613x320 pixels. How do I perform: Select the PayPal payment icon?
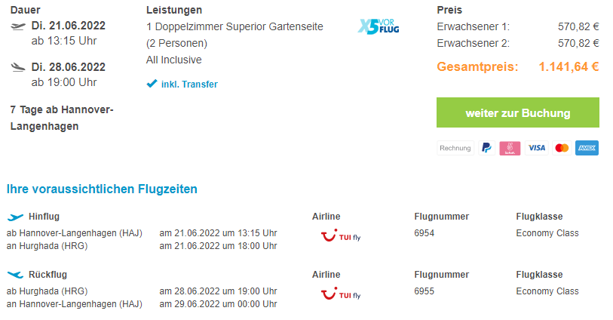click(487, 148)
